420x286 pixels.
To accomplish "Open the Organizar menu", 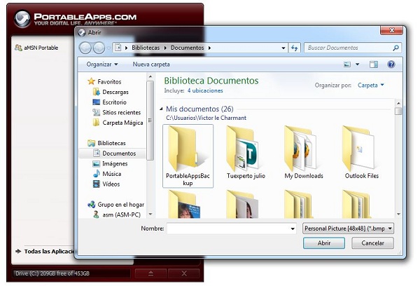I will (102, 64).
